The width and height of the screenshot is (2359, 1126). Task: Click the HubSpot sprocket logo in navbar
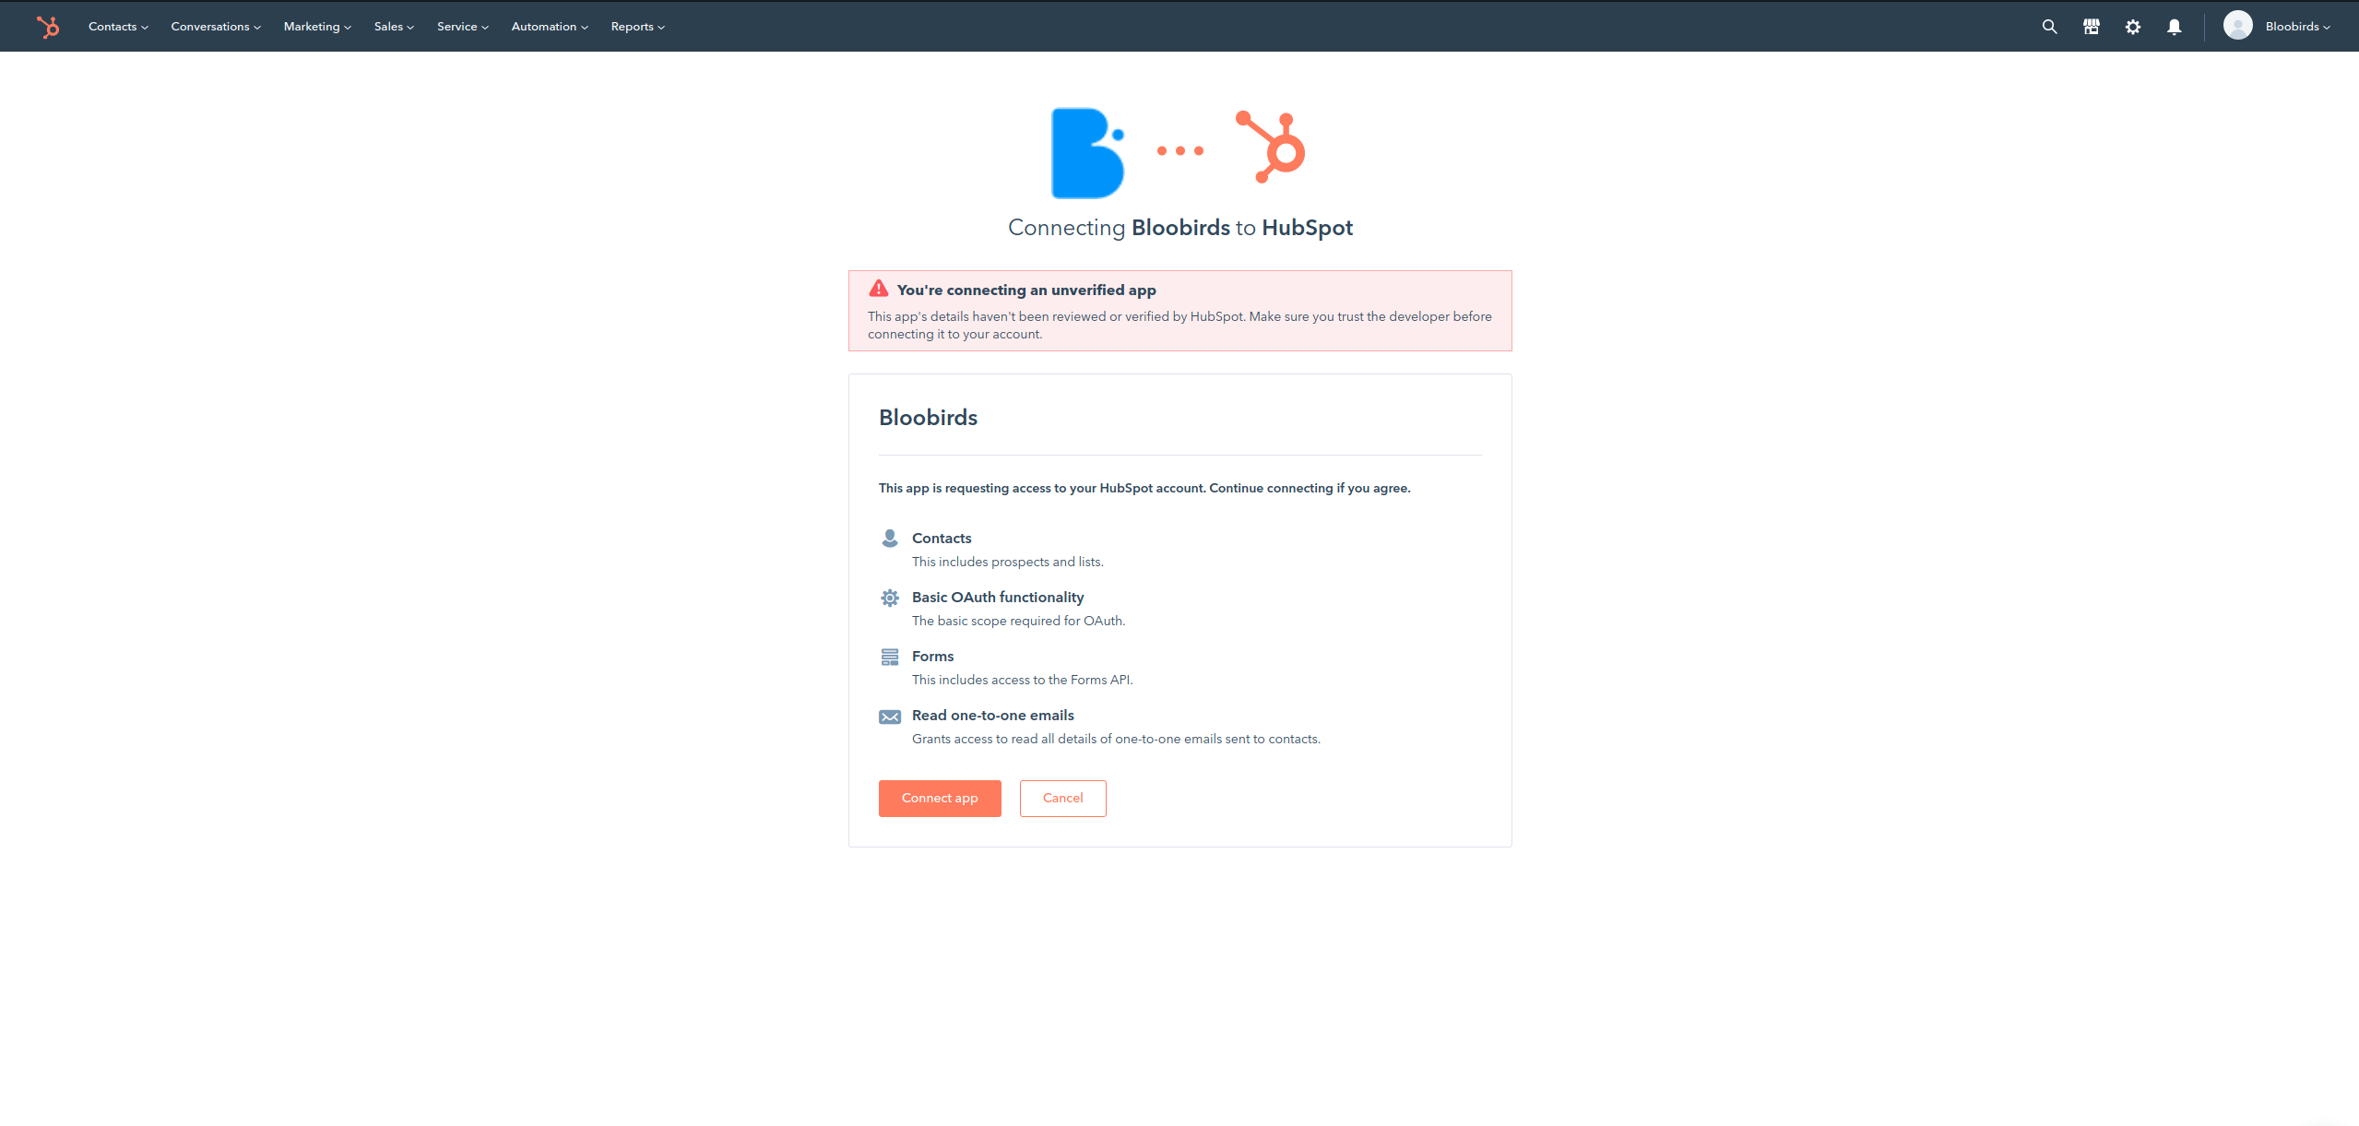pyautogui.click(x=48, y=27)
